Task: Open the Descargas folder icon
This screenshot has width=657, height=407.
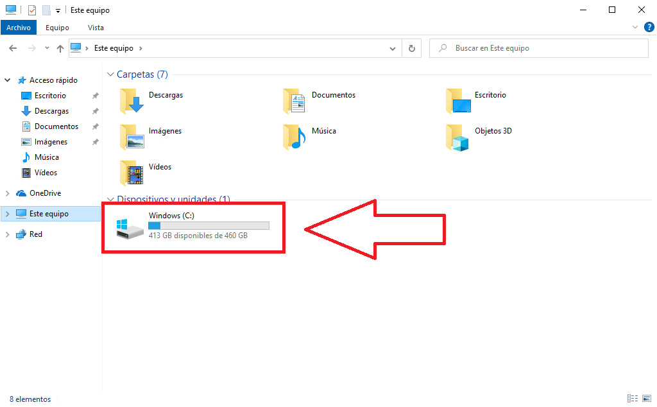Action: click(132, 100)
